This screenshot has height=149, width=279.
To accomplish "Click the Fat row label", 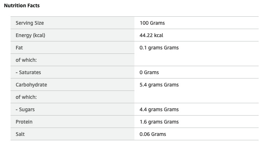I will 19,48.
